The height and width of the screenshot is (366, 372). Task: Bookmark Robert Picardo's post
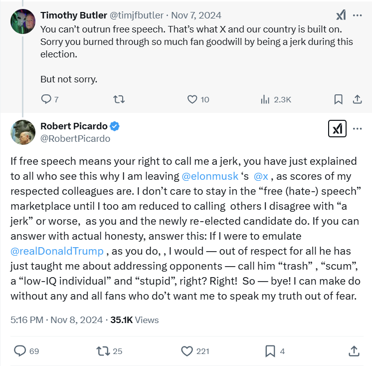[x=270, y=351]
